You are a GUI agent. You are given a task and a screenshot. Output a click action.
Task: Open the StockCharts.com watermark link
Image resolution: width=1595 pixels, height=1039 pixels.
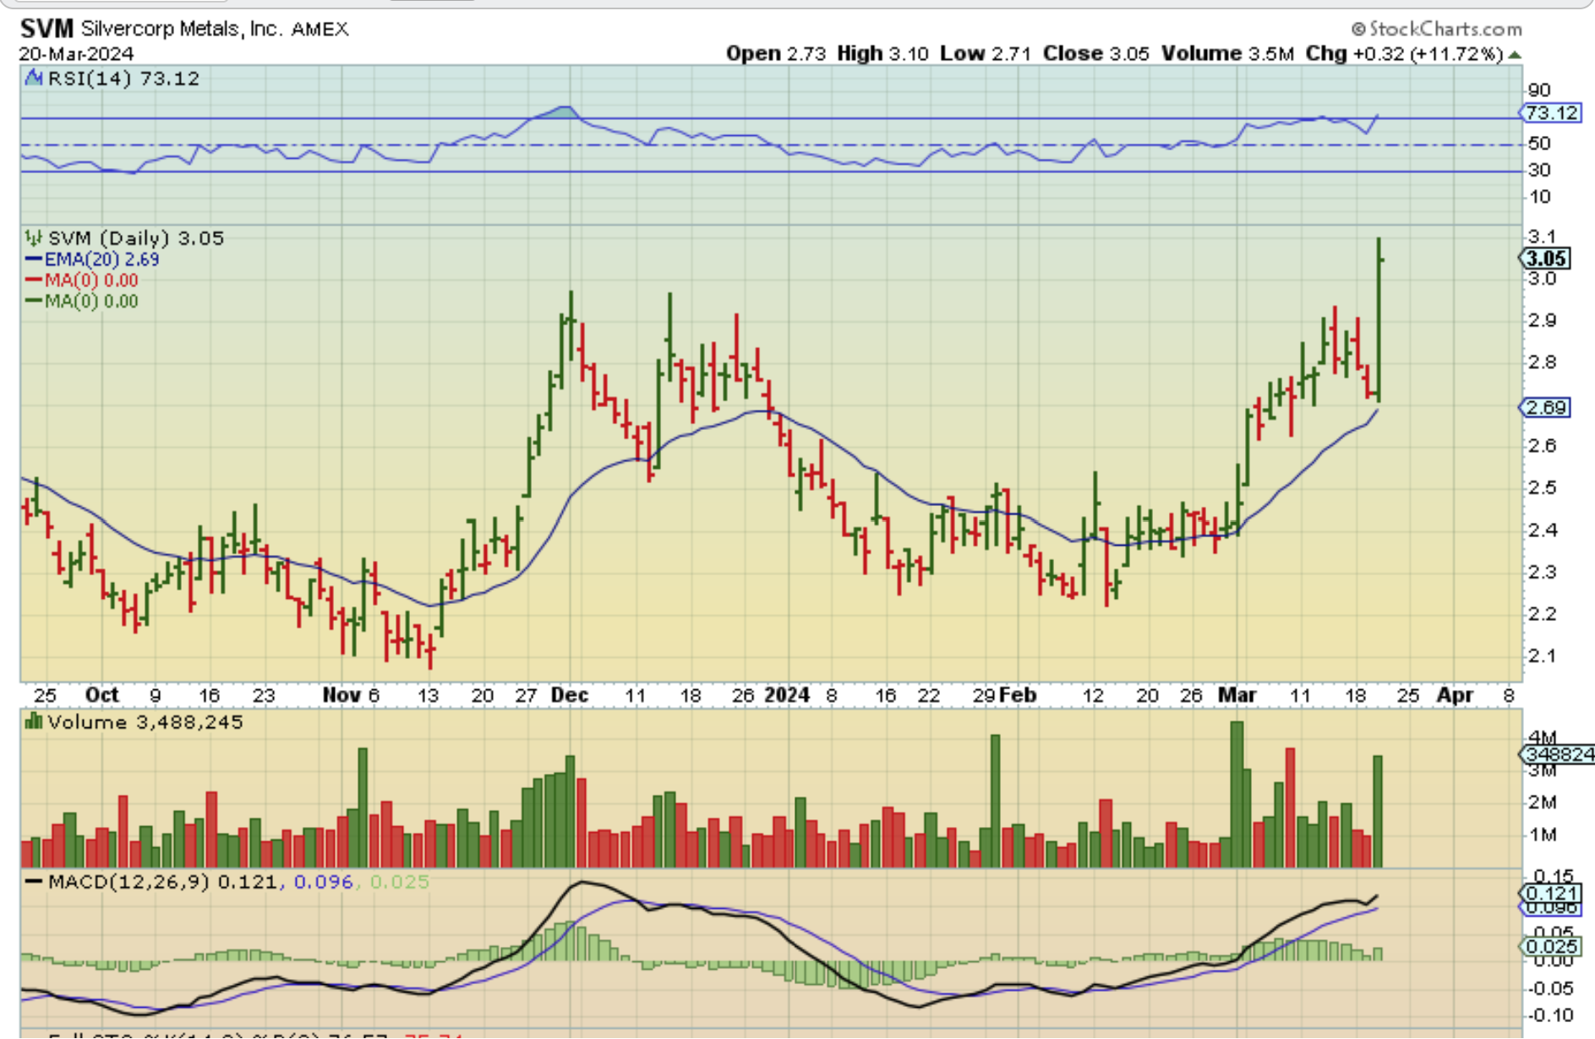pos(1436,29)
